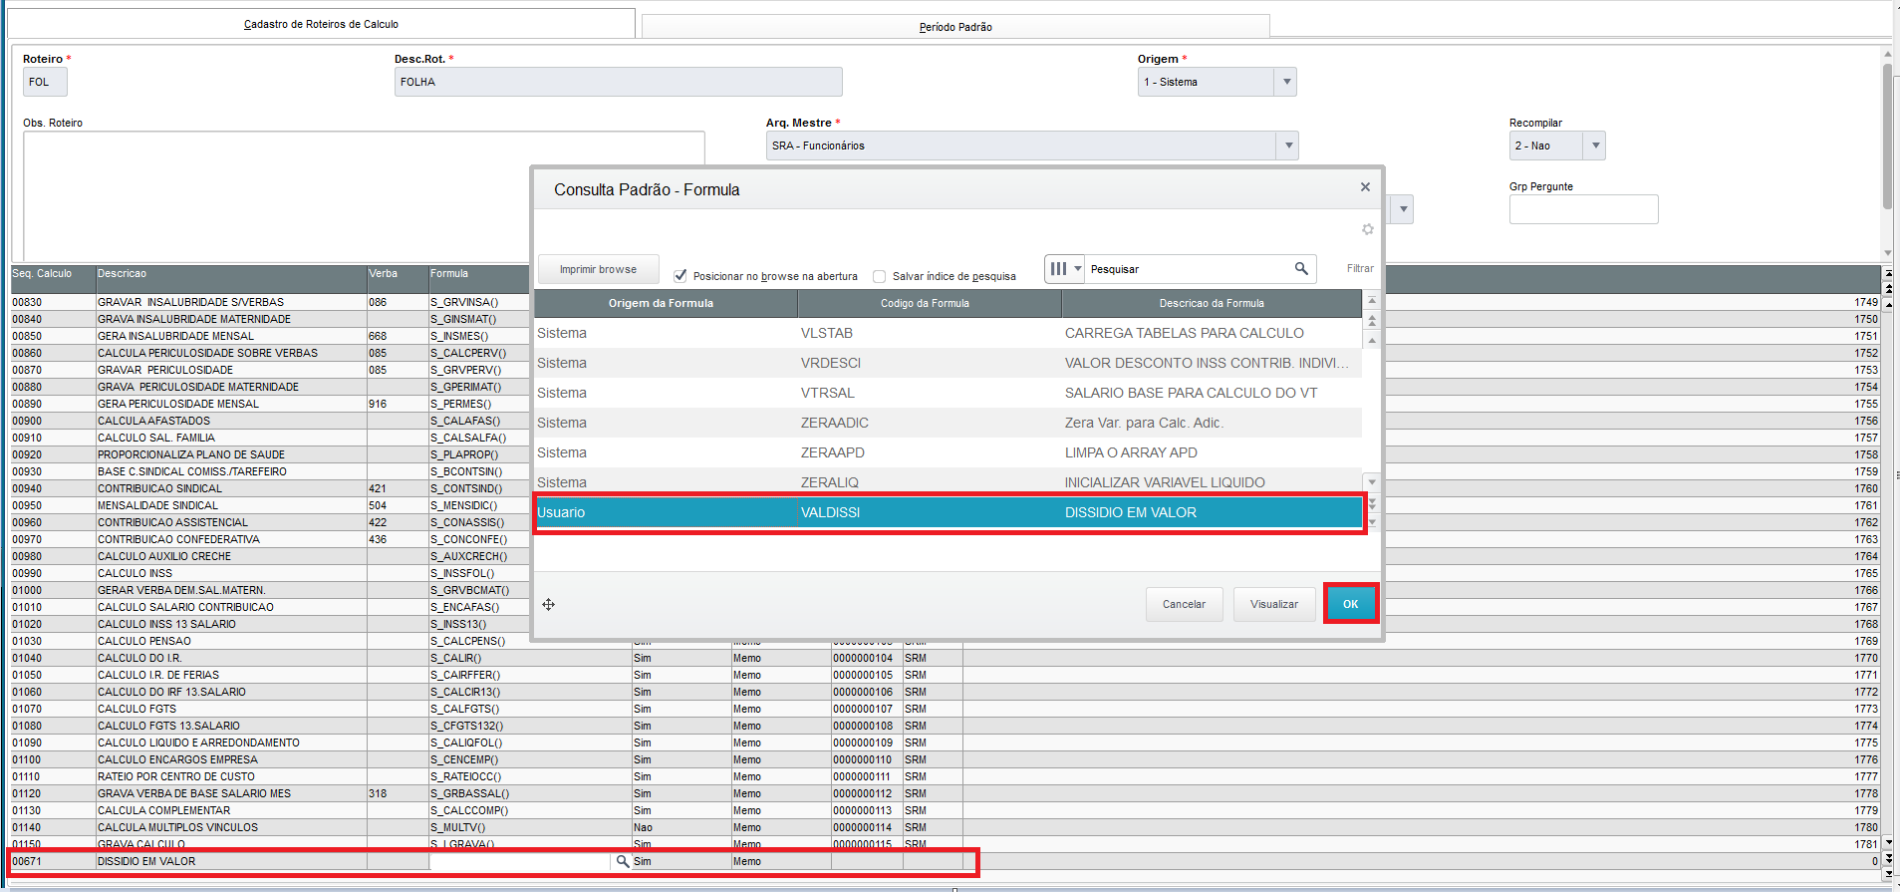Page down in formula list with double arrow
Viewport: 1900px width, 892px height.
1372,504
